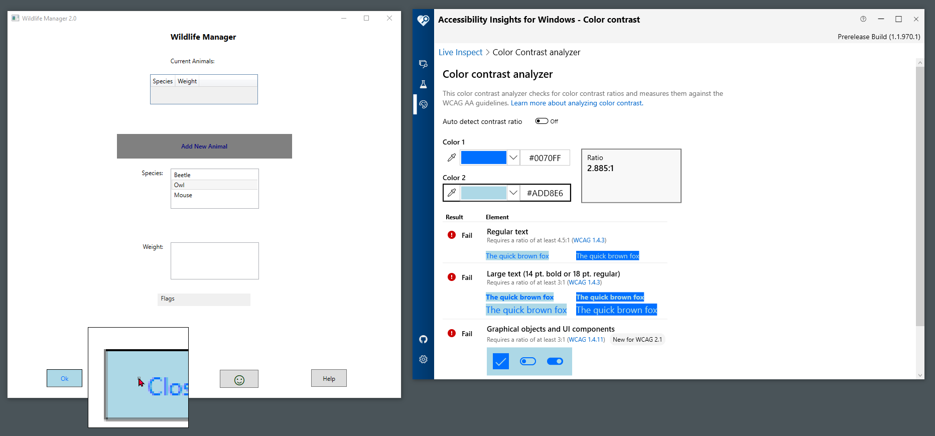Expand the Color 2 dropdown arrow
935x436 pixels.
pos(513,193)
